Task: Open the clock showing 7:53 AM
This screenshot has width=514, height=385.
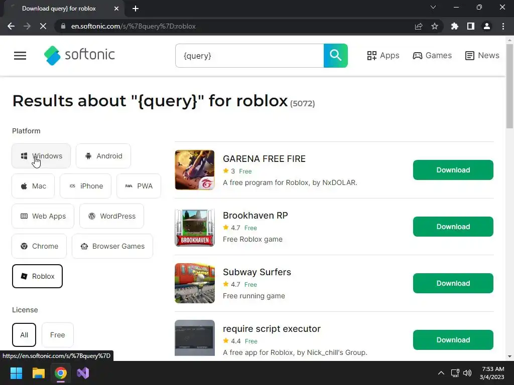Action: (492, 373)
